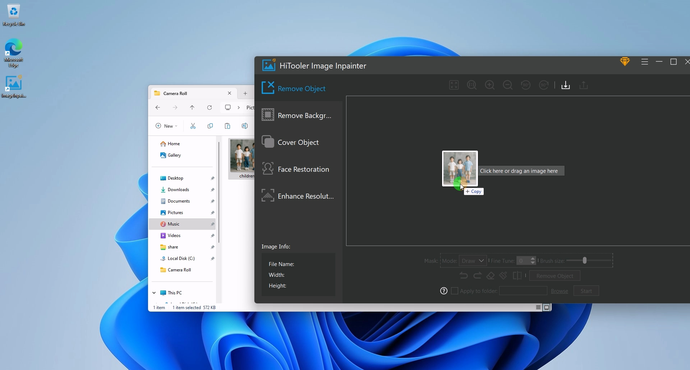Click the Browse link
Image resolution: width=690 pixels, height=370 pixels.
pyautogui.click(x=559, y=291)
